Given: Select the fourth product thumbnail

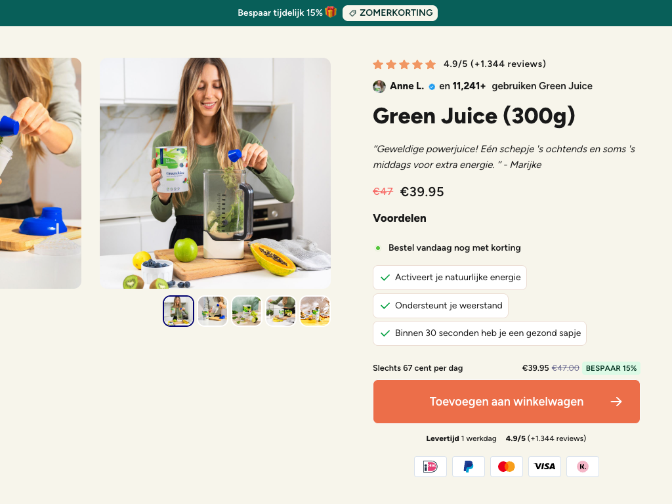Looking at the screenshot, I should pyautogui.click(x=281, y=311).
